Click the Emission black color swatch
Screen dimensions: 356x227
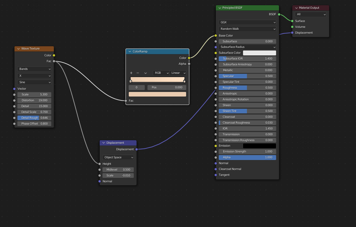click(260, 146)
